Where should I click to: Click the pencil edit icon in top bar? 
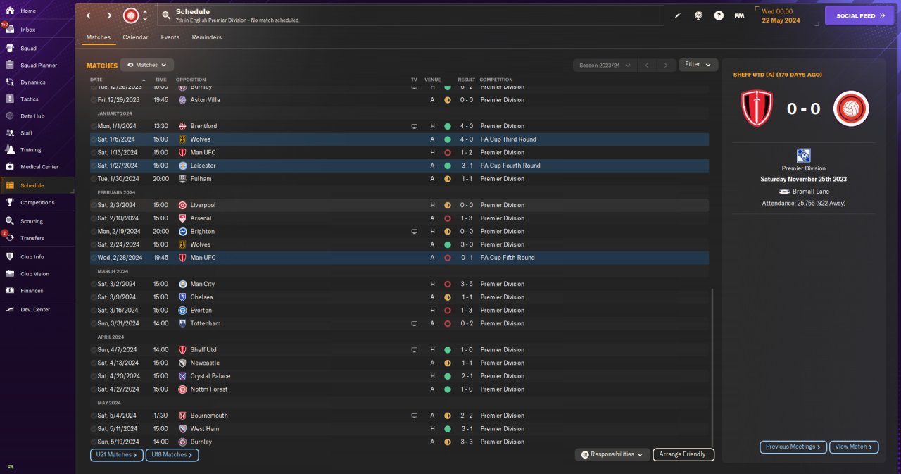[x=678, y=15]
